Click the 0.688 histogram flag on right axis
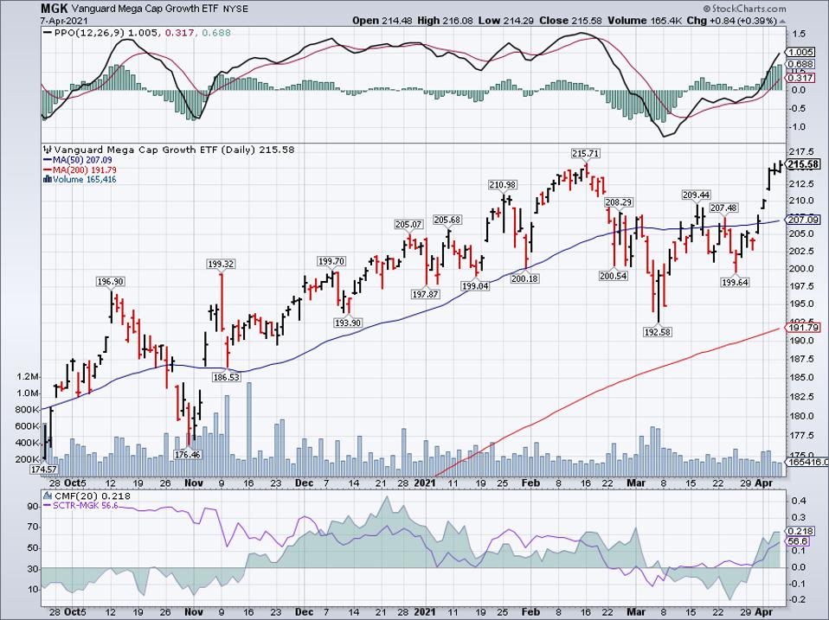This screenshot has height=620, width=829. tap(801, 65)
